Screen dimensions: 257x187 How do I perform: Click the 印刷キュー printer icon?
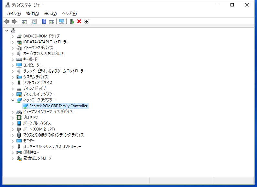[x=19, y=152]
